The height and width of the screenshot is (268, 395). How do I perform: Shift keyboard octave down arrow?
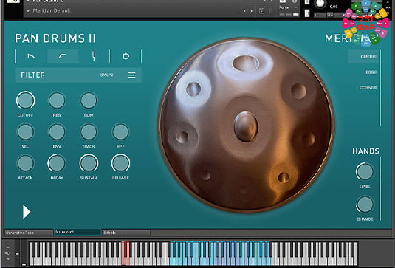(8, 259)
